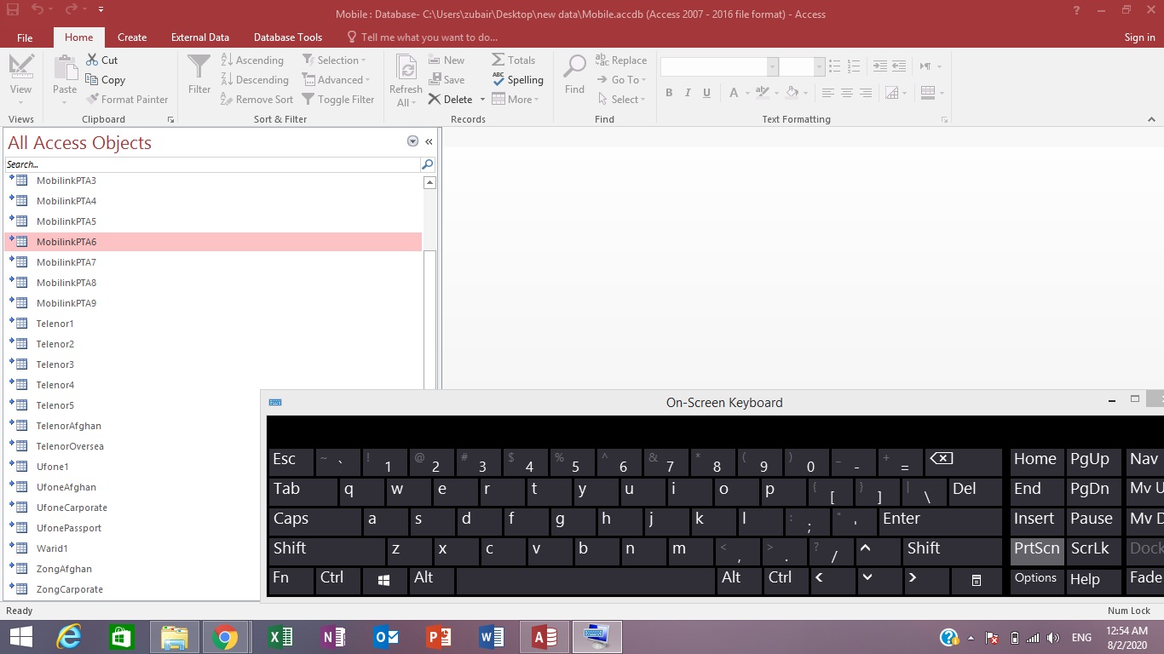Click the search magnifier in navigation pane

pyautogui.click(x=428, y=164)
